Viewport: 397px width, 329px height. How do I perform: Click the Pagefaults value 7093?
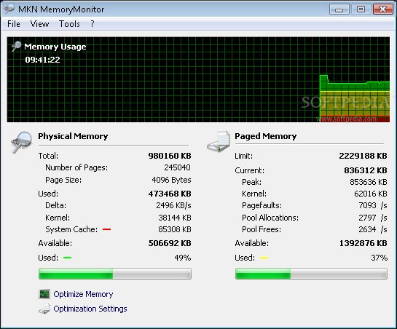click(x=367, y=205)
